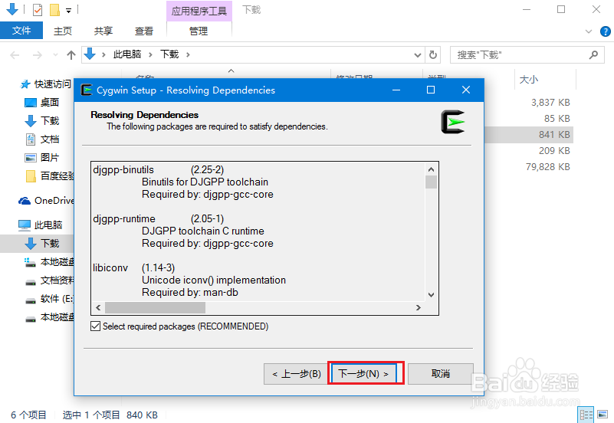
Task: Go up one folder level
Action: point(71,55)
